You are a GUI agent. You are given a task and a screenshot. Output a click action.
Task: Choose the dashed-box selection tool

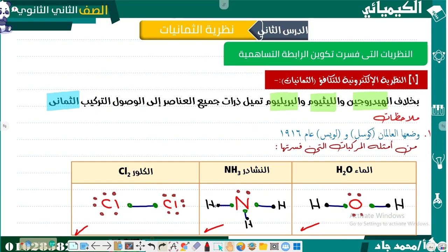[218, 246]
